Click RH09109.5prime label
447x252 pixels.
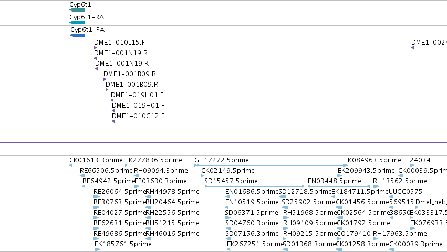coord(310,223)
